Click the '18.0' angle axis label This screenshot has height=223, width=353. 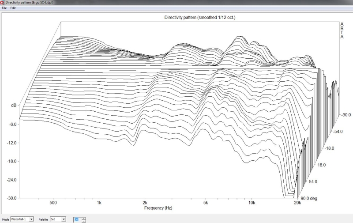(x=322, y=165)
